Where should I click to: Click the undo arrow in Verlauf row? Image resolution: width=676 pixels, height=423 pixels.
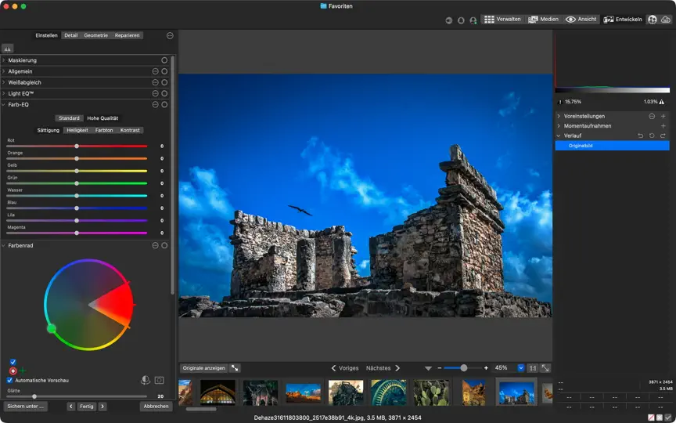[641, 136]
